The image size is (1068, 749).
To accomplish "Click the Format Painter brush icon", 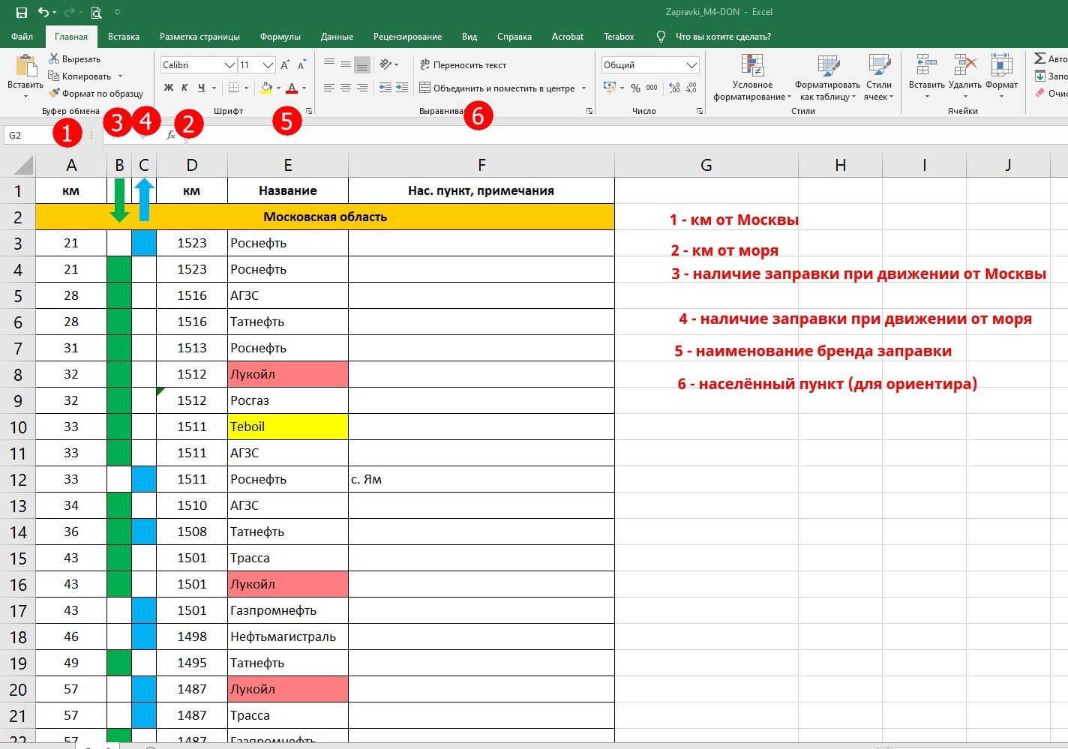I will point(54,94).
